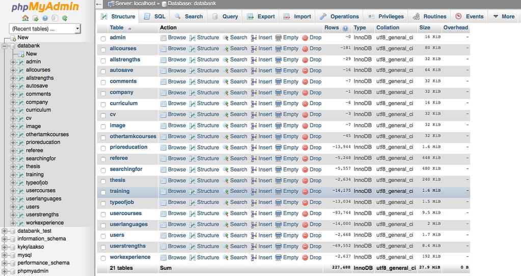Click the Search icon in image row
Screen dimensions: 521x276
[x=226, y=126]
